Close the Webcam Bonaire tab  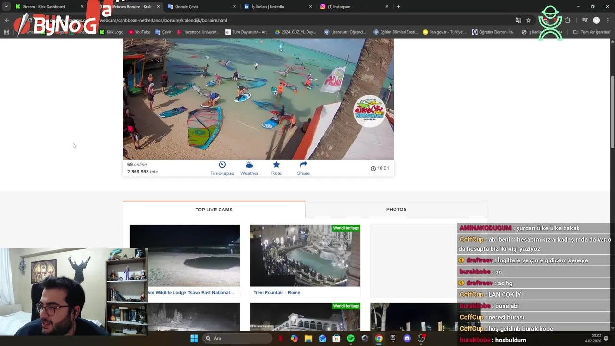[158, 7]
